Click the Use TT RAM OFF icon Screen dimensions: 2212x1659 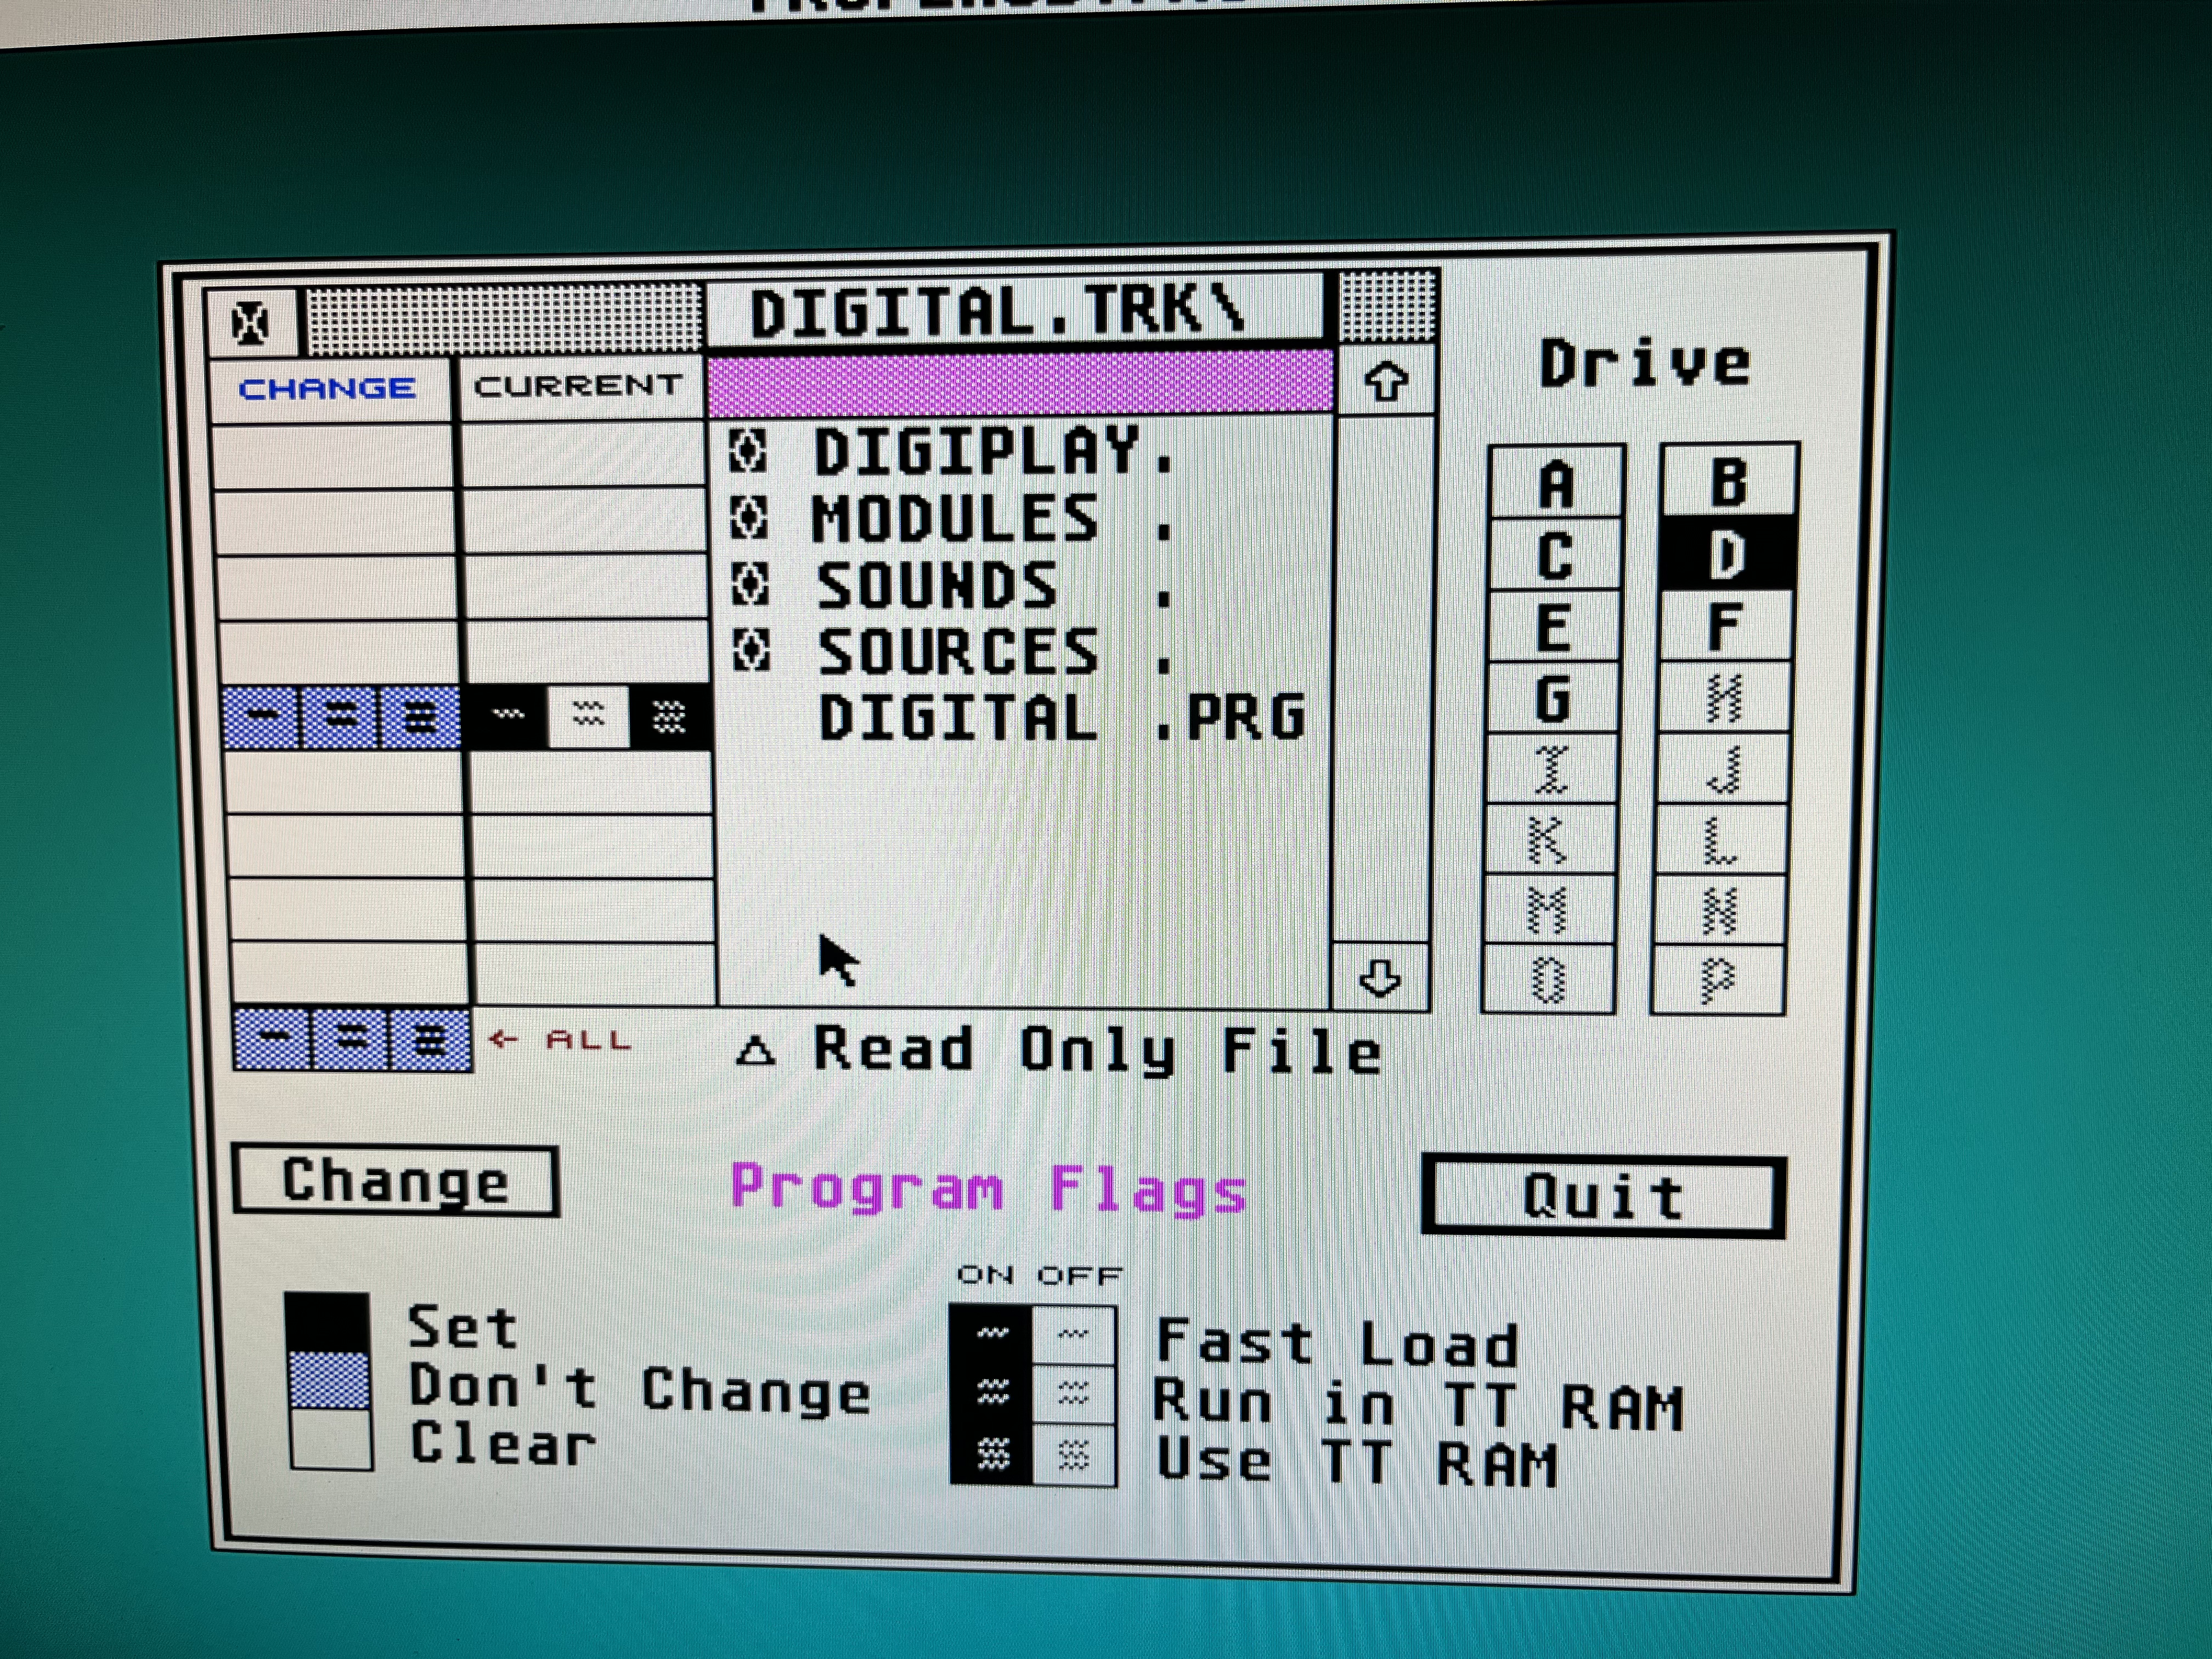[x=1073, y=1456]
